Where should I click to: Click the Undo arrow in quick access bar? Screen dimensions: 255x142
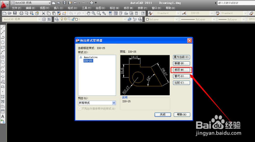(75, 3)
